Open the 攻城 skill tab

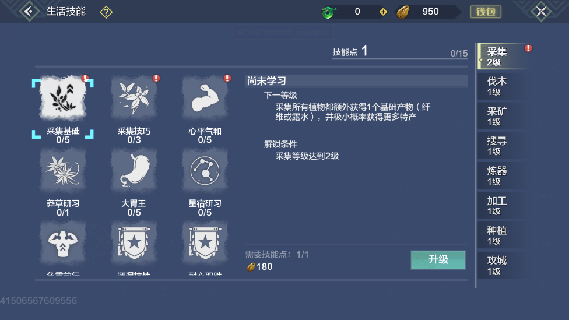(501, 265)
